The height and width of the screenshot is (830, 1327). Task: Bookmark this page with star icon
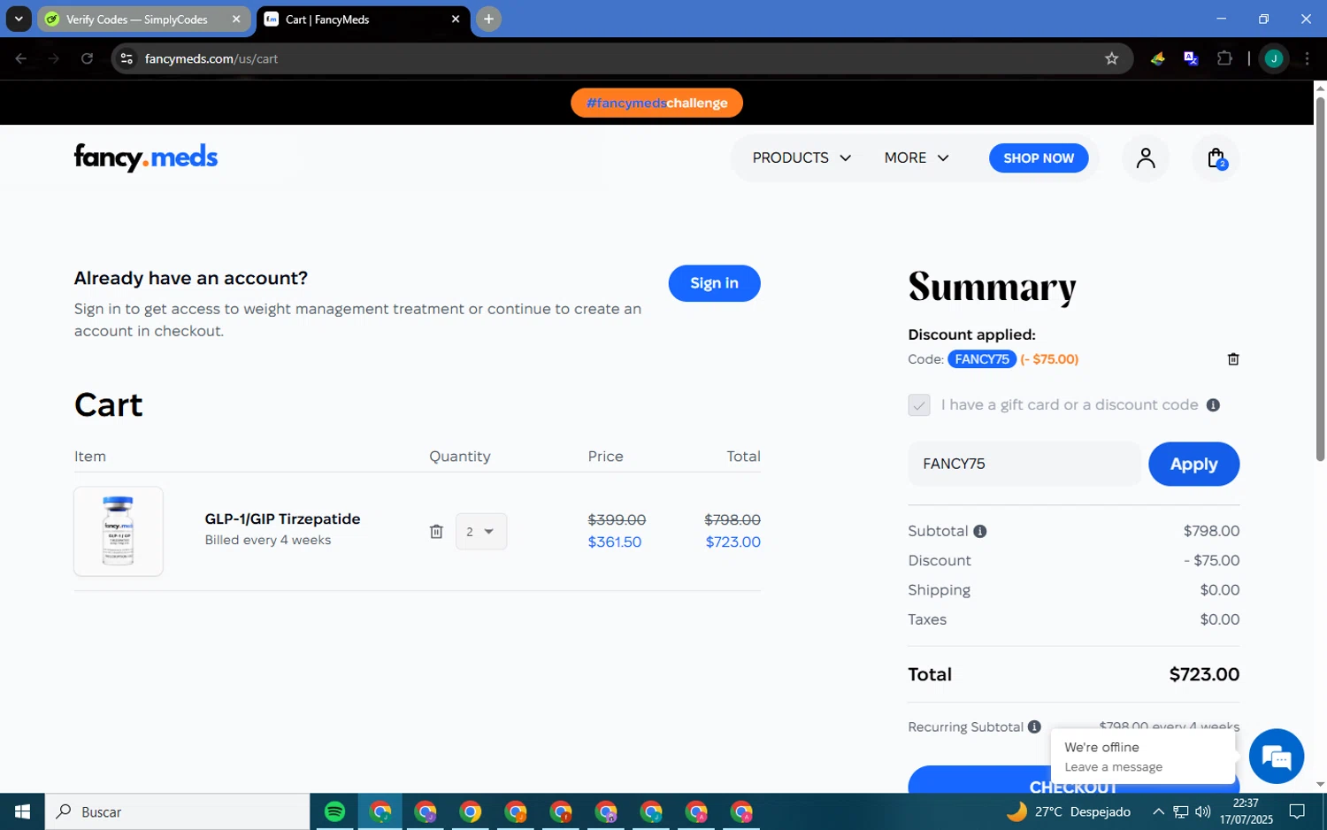[1112, 58]
